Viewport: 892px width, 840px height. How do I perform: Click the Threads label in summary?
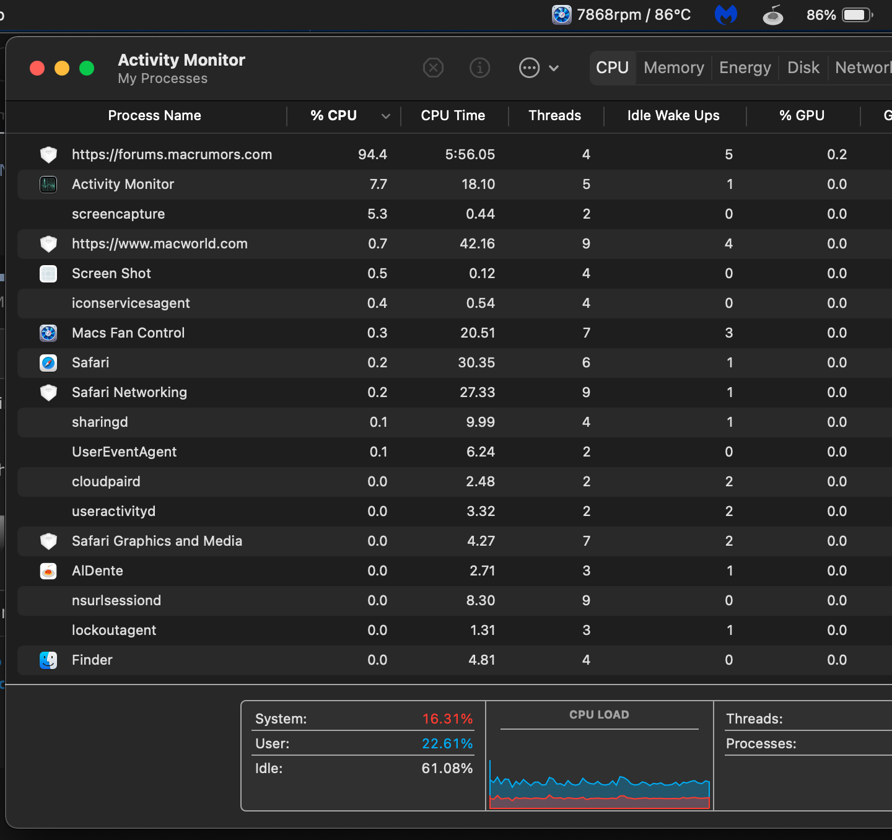tap(754, 719)
